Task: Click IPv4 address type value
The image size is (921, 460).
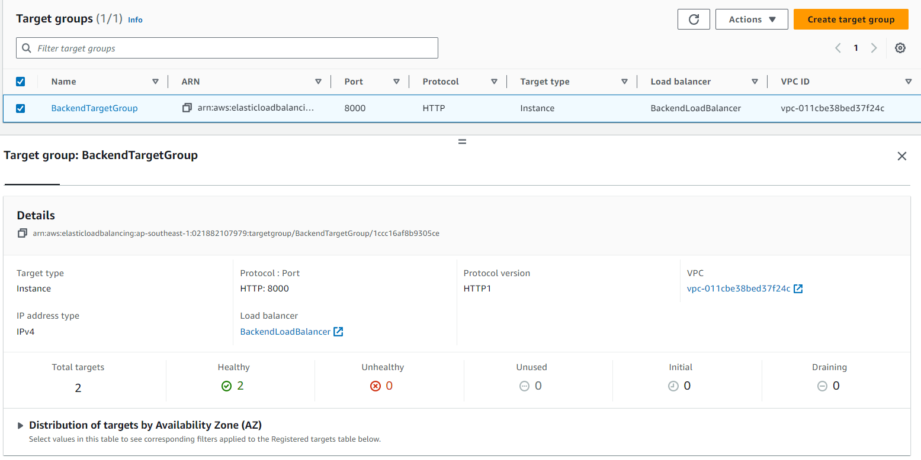Action: pyautogui.click(x=26, y=332)
